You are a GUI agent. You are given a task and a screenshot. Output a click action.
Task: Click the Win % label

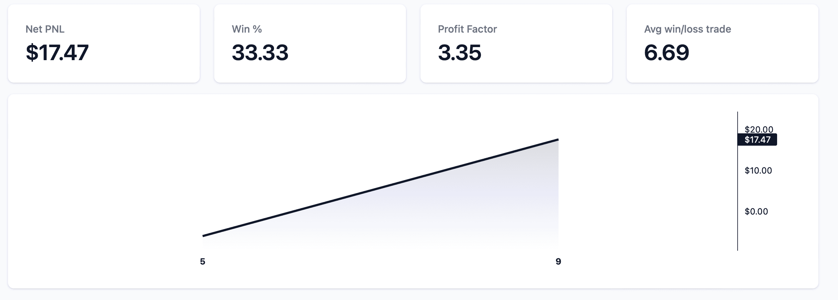click(247, 29)
